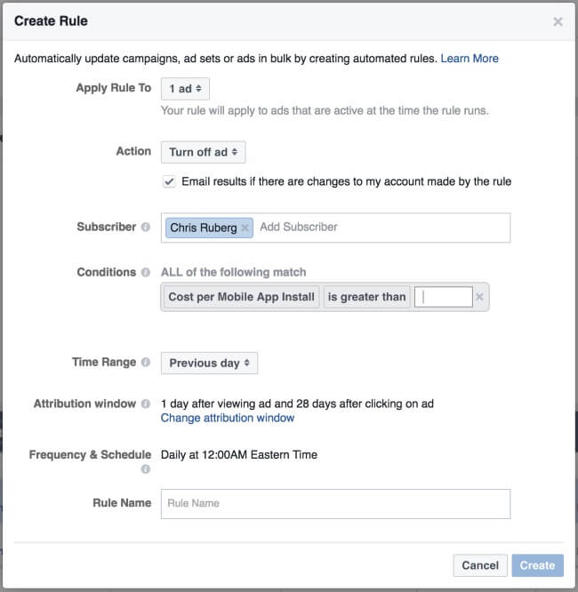Close the Create Rule dialog

click(558, 21)
